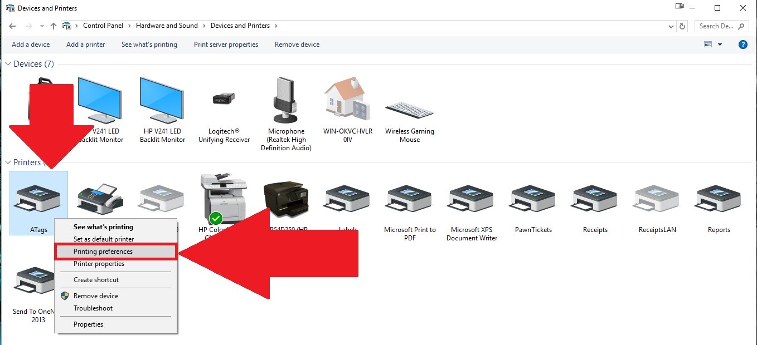757x345 pixels.
Task: Select the Fax device icon
Action: pos(99,199)
